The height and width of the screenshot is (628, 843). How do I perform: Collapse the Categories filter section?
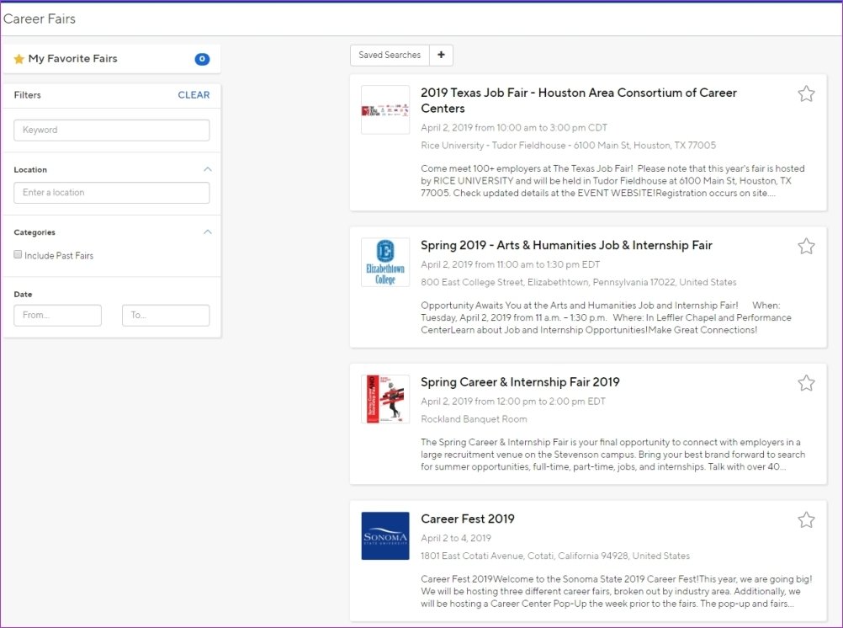(x=208, y=232)
